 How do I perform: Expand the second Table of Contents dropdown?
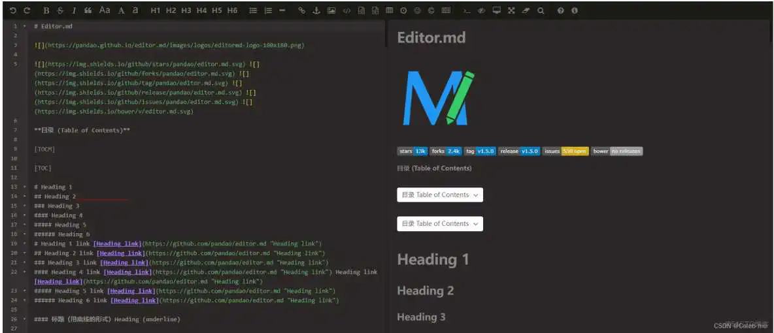[439, 223]
